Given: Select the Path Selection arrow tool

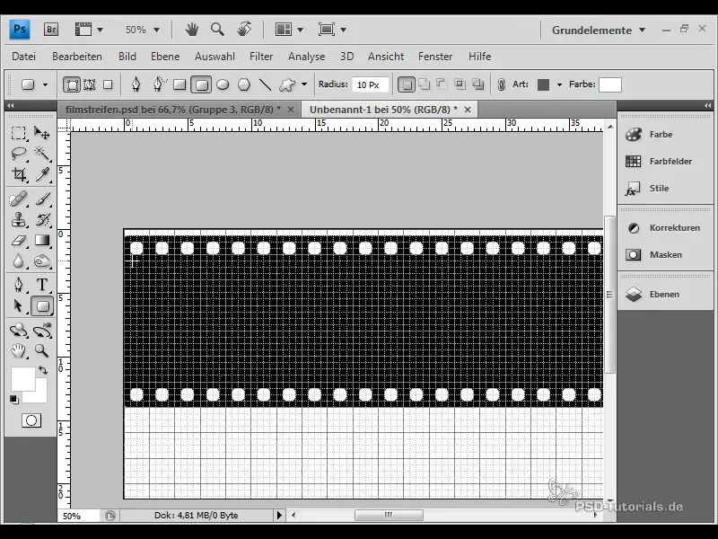Looking at the screenshot, I should point(18,305).
